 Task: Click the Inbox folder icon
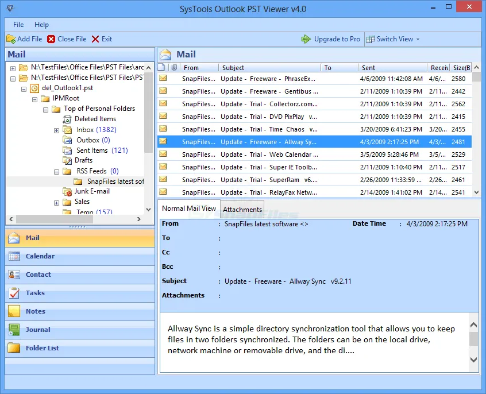[x=67, y=130]
